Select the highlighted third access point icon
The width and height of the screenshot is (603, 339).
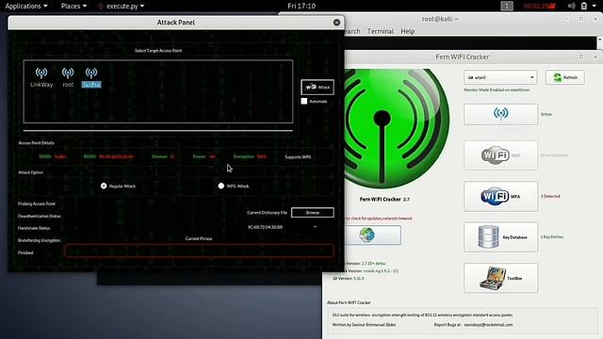pos(91,77)
